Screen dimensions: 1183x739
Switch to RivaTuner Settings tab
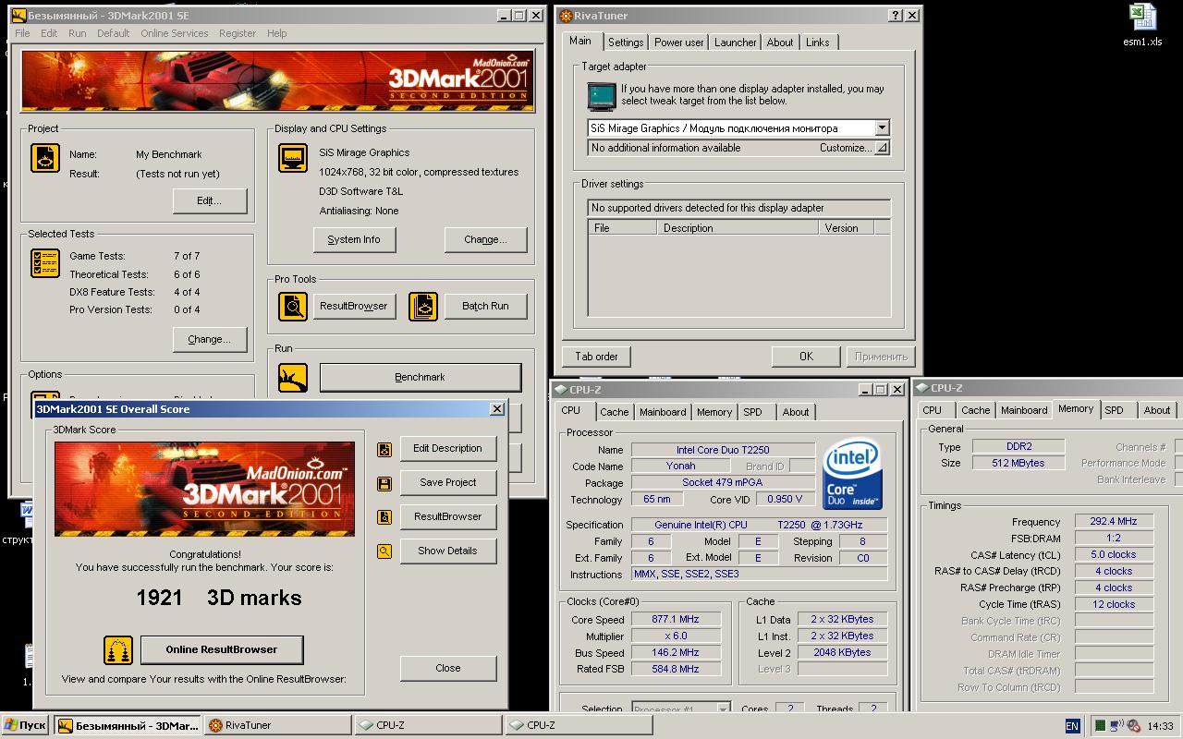[x=626, y=42]
